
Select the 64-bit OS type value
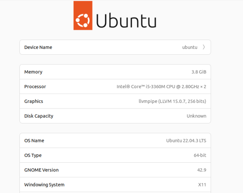pyautogui.click(x=200, y=155)
